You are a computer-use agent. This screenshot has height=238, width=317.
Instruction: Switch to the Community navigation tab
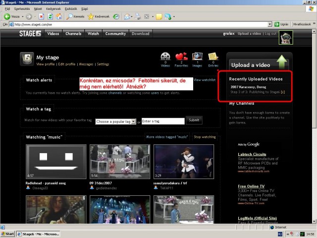pyautogui.click(x=115, y=34)
